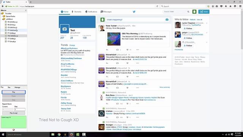Click the Search Windows taskbar box
Viewport: 243px width, 137px height.
[28, 134]
